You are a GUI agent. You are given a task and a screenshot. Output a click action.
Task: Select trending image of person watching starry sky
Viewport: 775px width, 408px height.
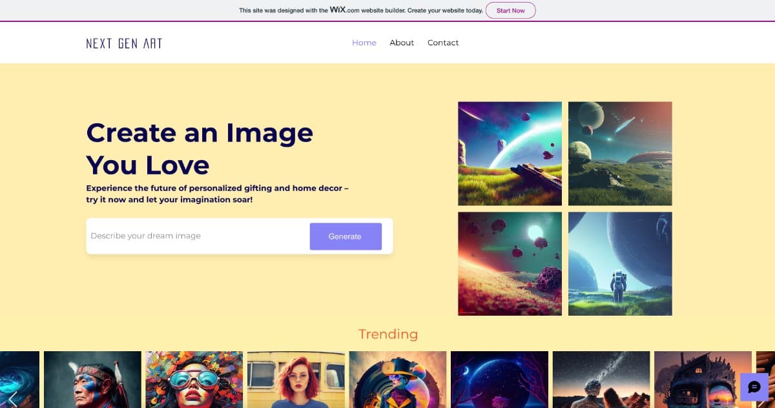pyautogui.click(x=601, y=380)
